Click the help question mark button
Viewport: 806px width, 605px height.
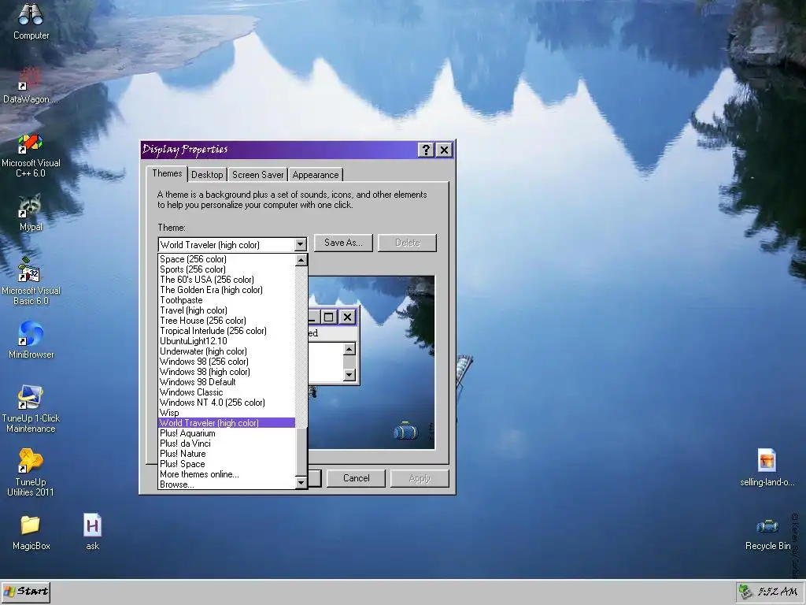click(426, 150)
